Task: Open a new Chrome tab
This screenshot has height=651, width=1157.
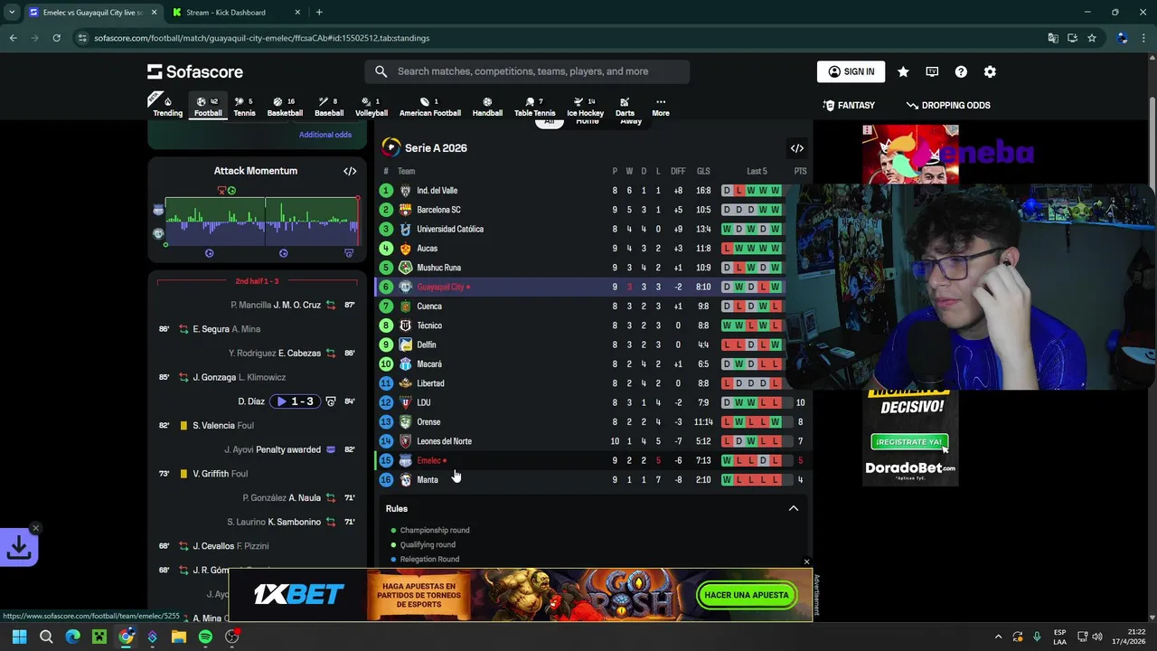Action: point(319,13)
